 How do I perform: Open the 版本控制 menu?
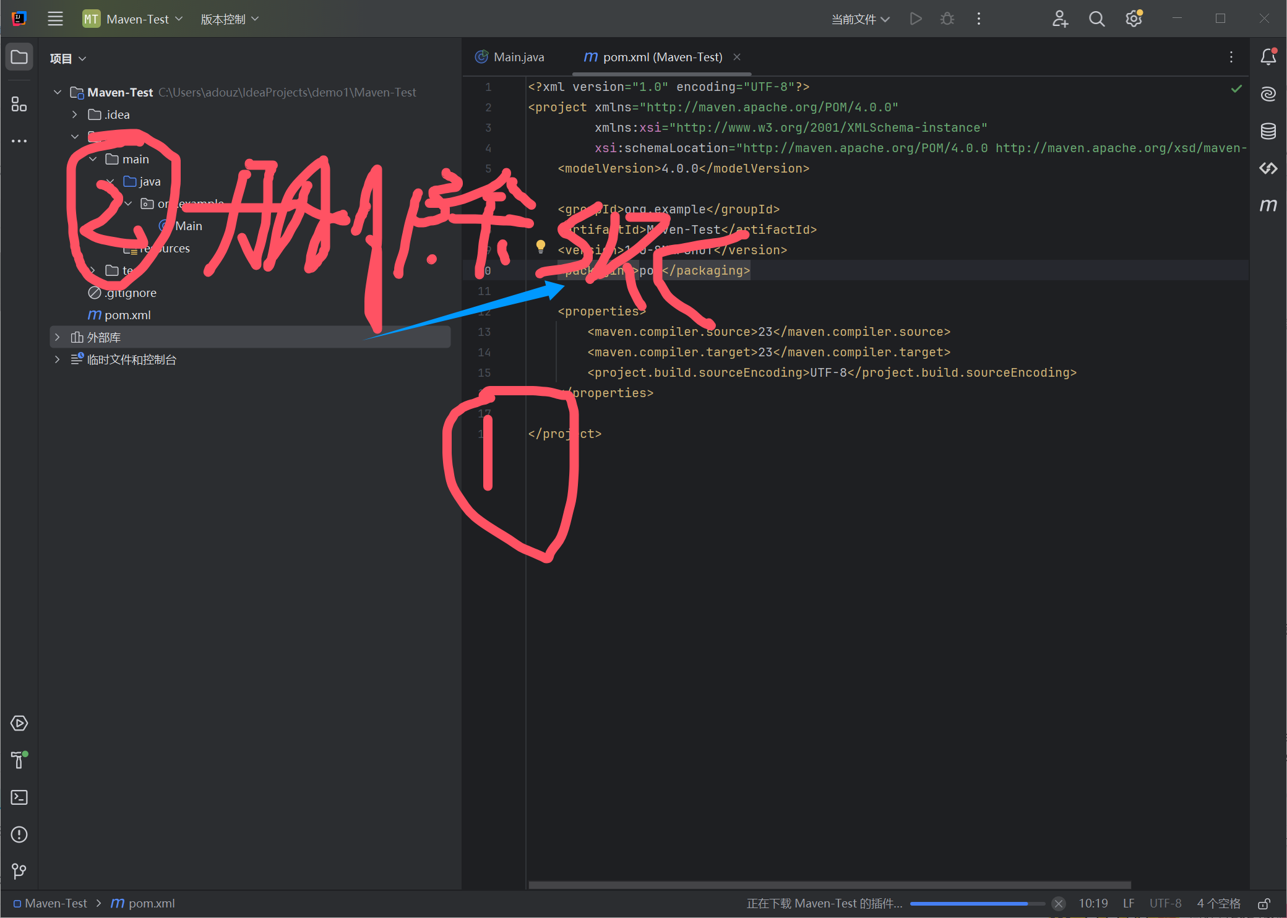pos(230,19)
